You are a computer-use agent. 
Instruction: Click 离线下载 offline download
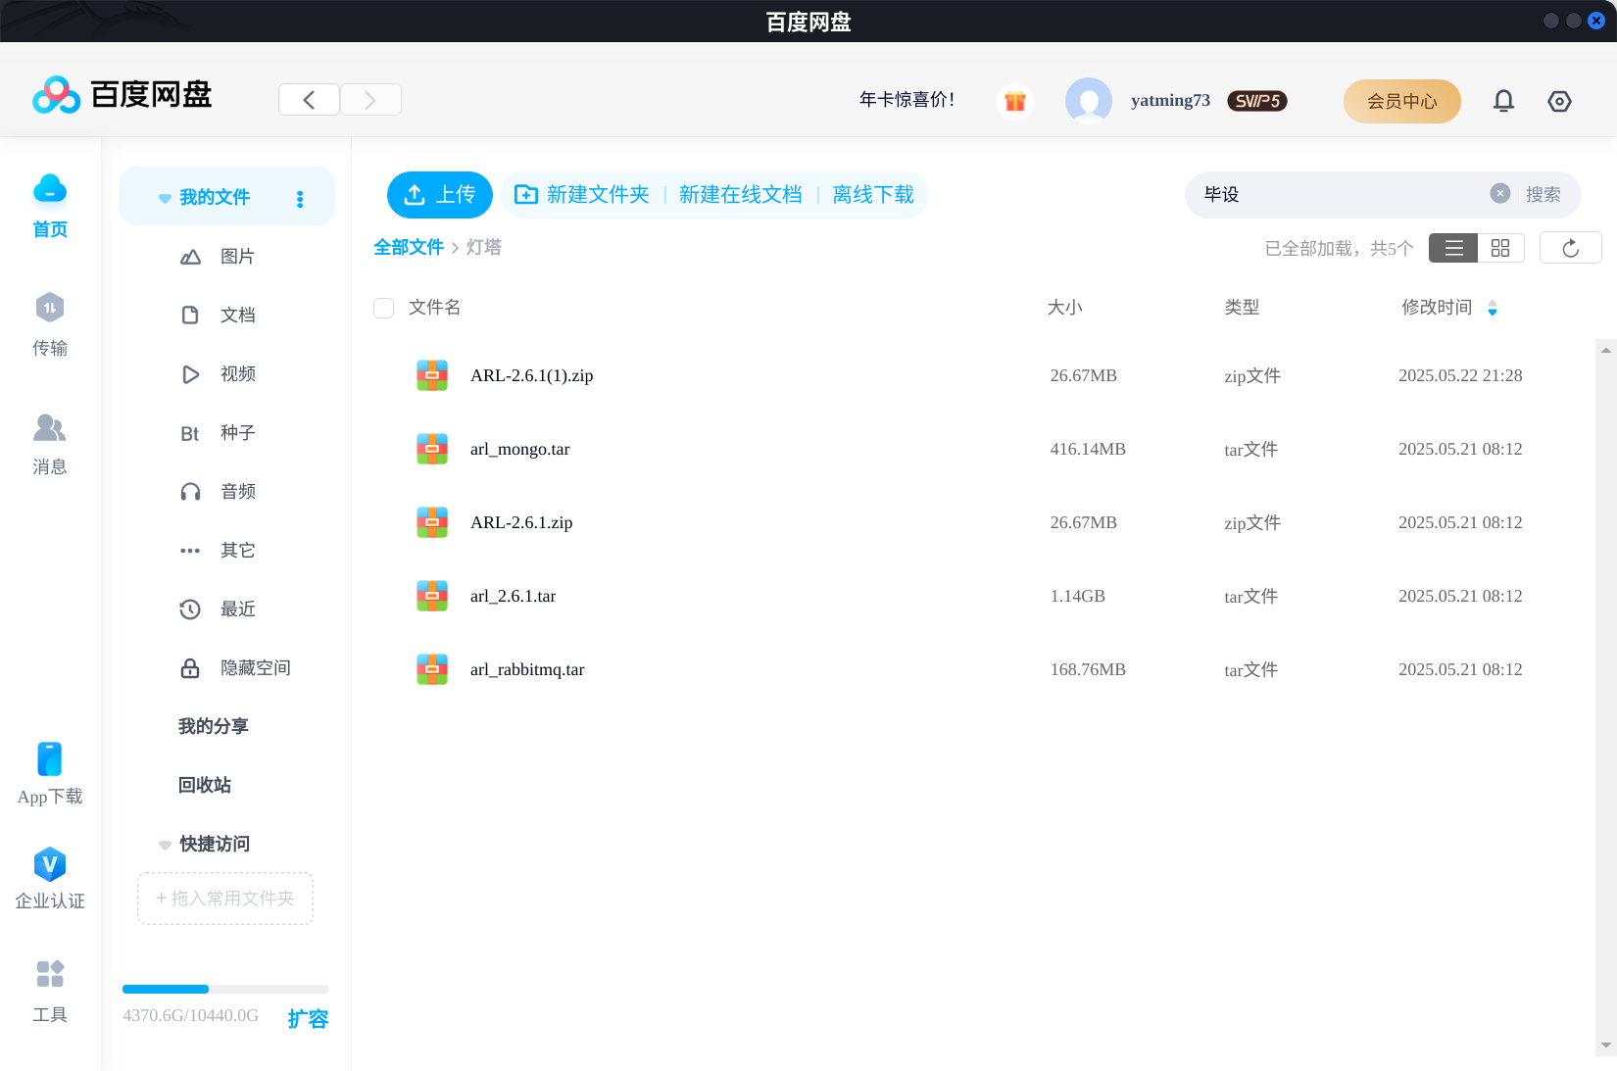[873, 195]
